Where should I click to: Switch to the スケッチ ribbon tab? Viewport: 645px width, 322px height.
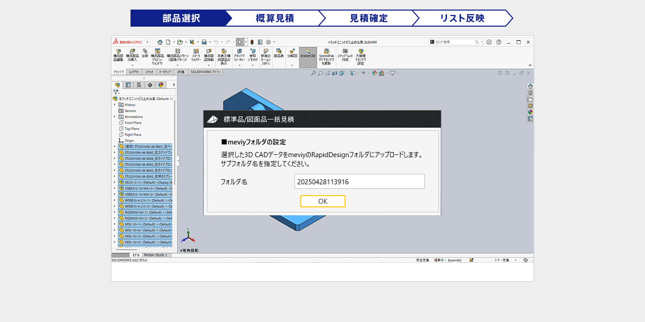(x=149, y=72)
